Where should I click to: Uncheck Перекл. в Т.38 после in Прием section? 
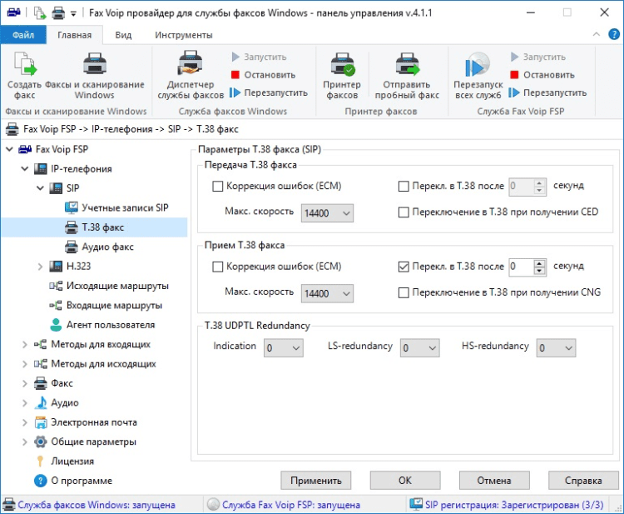[404, 267]
